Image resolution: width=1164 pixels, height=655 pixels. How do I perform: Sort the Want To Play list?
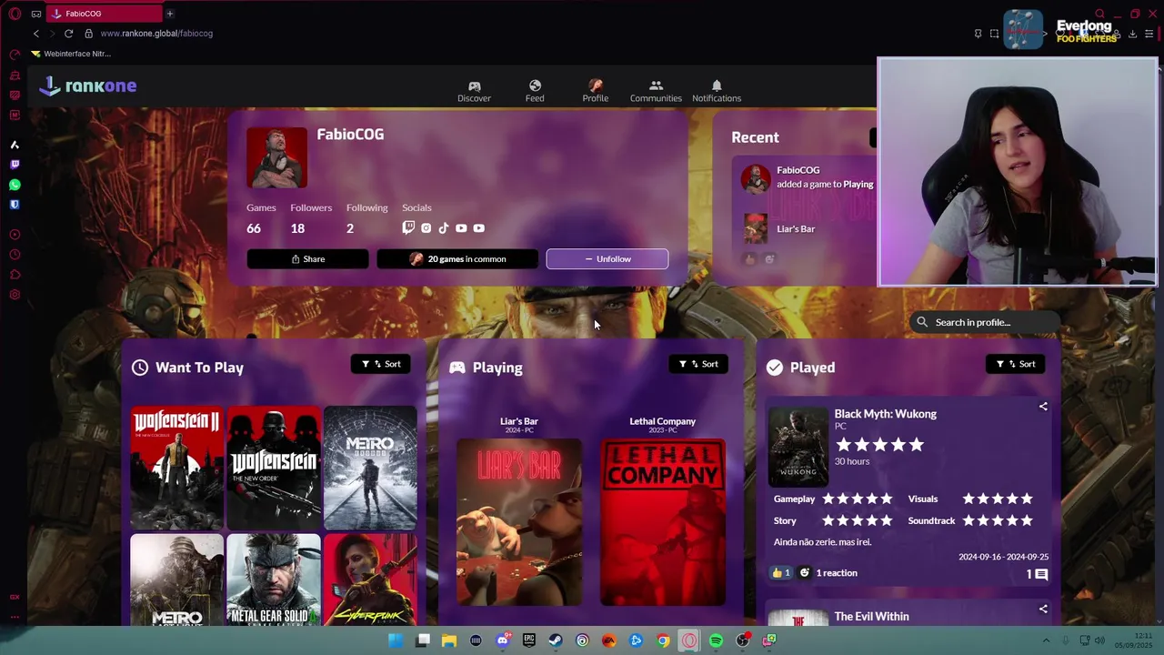(x=381, y=364)
